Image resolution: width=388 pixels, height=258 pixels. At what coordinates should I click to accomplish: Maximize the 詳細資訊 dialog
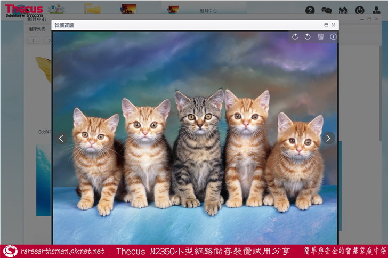pos(326,25)
